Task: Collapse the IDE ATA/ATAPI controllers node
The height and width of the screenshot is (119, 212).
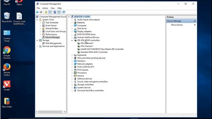Action: point(72,40)
